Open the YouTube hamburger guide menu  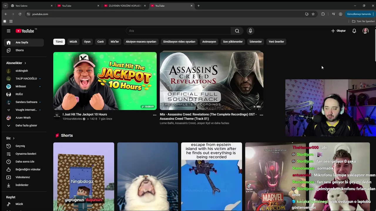click(9, 31)
